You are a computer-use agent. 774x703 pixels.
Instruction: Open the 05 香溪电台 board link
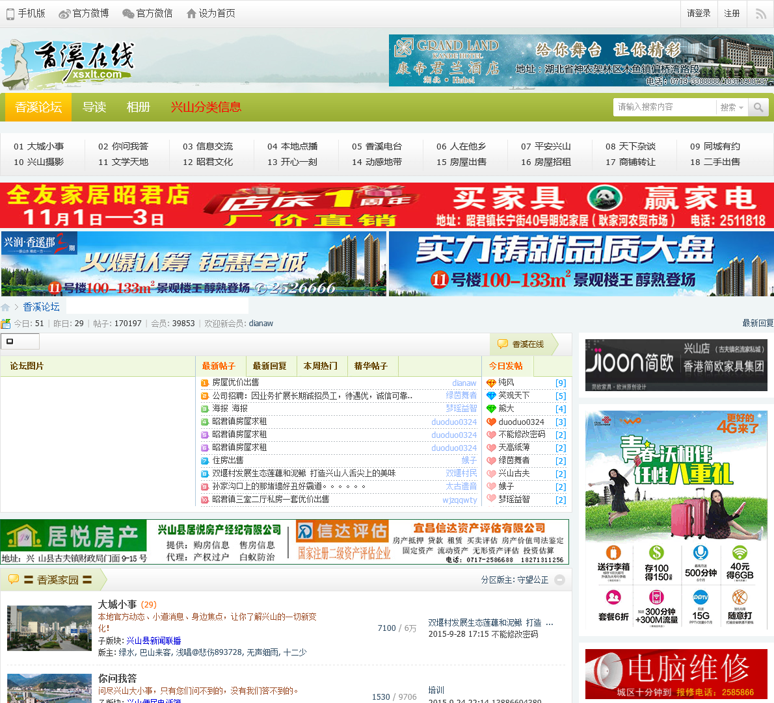(x=377, y=146)
